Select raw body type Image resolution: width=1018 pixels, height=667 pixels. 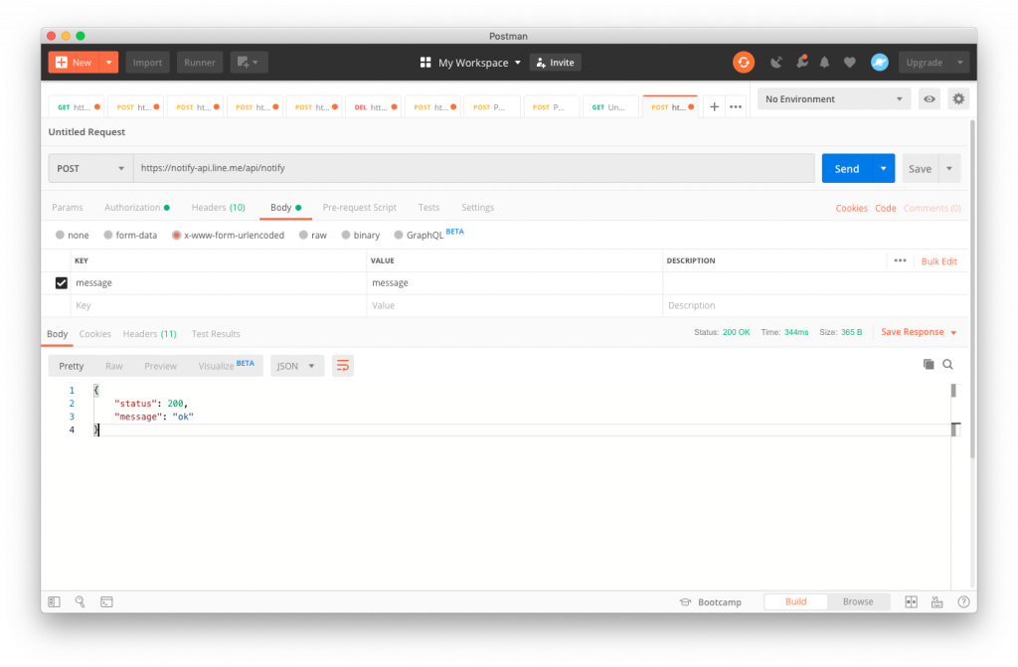tap(303, 236)
